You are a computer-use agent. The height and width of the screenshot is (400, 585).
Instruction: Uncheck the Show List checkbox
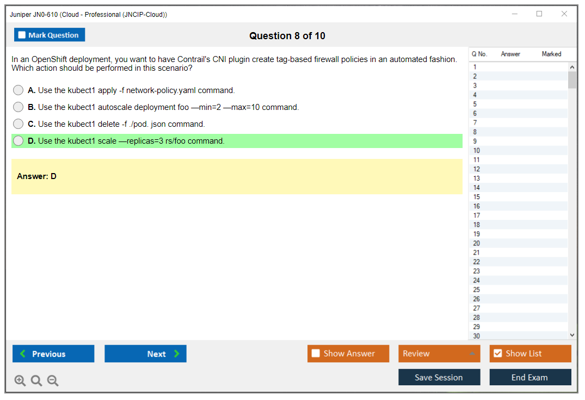click(x=497, y=354)
